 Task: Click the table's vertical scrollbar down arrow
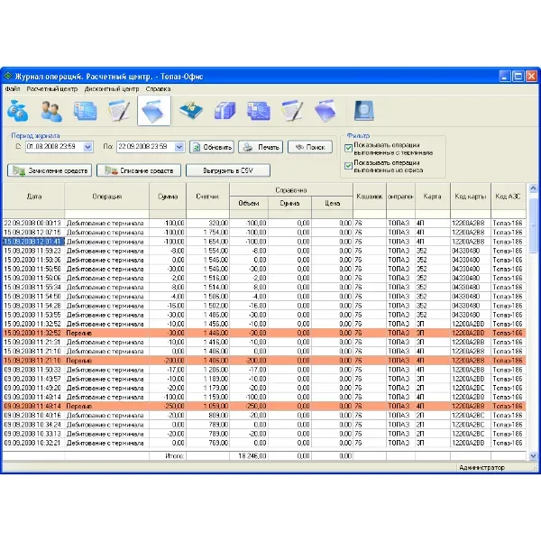(533, 456)
